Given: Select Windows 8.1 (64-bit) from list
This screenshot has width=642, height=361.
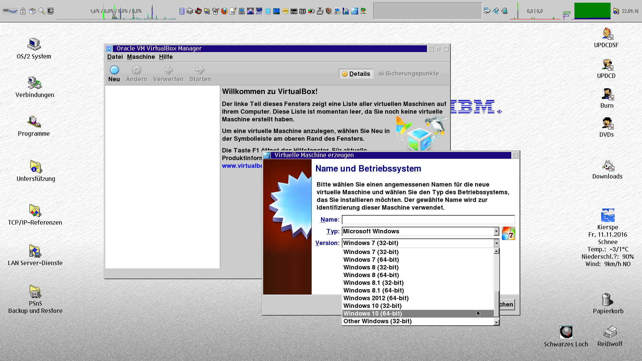Looking at the screenshot, I should (418, 290).
